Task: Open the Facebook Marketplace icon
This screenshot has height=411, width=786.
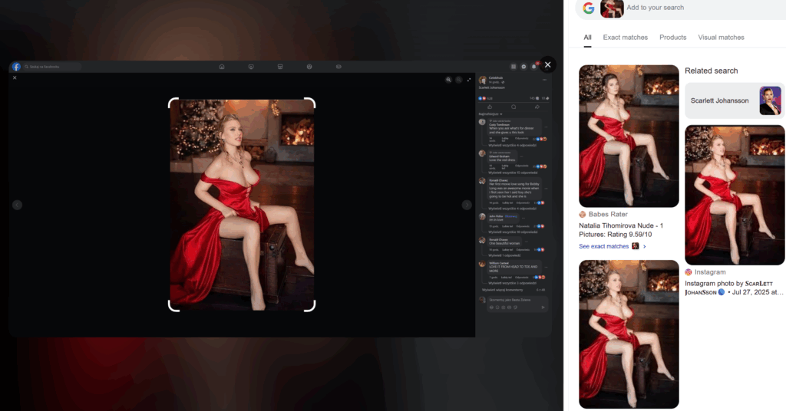Action: click(x=279, y=67)
